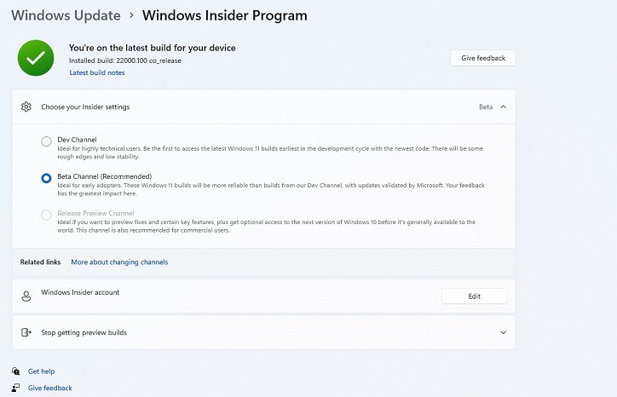The height and width of the screenshot is (397, 617).
Task: Expand the Stop getting preview builds chevron
Action: 504,332
